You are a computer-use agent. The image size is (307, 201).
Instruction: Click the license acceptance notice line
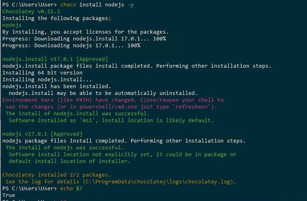tap(85, 32)
